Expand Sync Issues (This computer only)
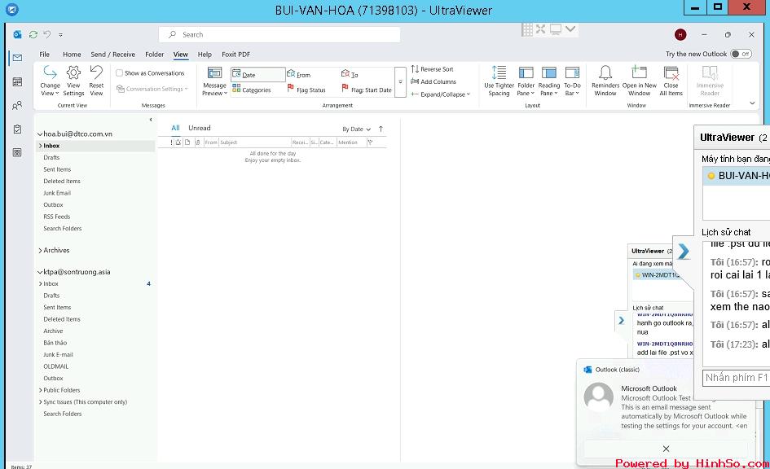770x469 pixels. coord(40,401)
